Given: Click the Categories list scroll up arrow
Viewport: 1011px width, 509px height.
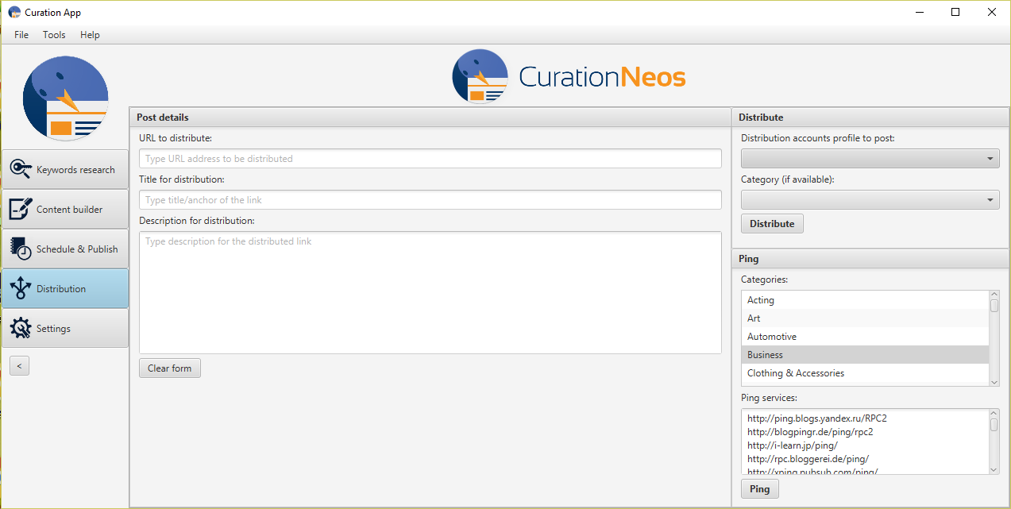Looking at the screenshot, I should (994, 295).
